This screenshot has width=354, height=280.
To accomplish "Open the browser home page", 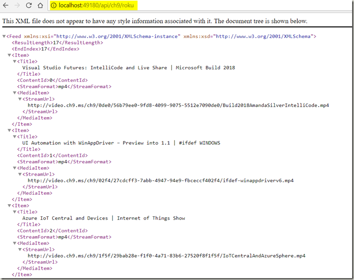I will (x=40, y=5).
